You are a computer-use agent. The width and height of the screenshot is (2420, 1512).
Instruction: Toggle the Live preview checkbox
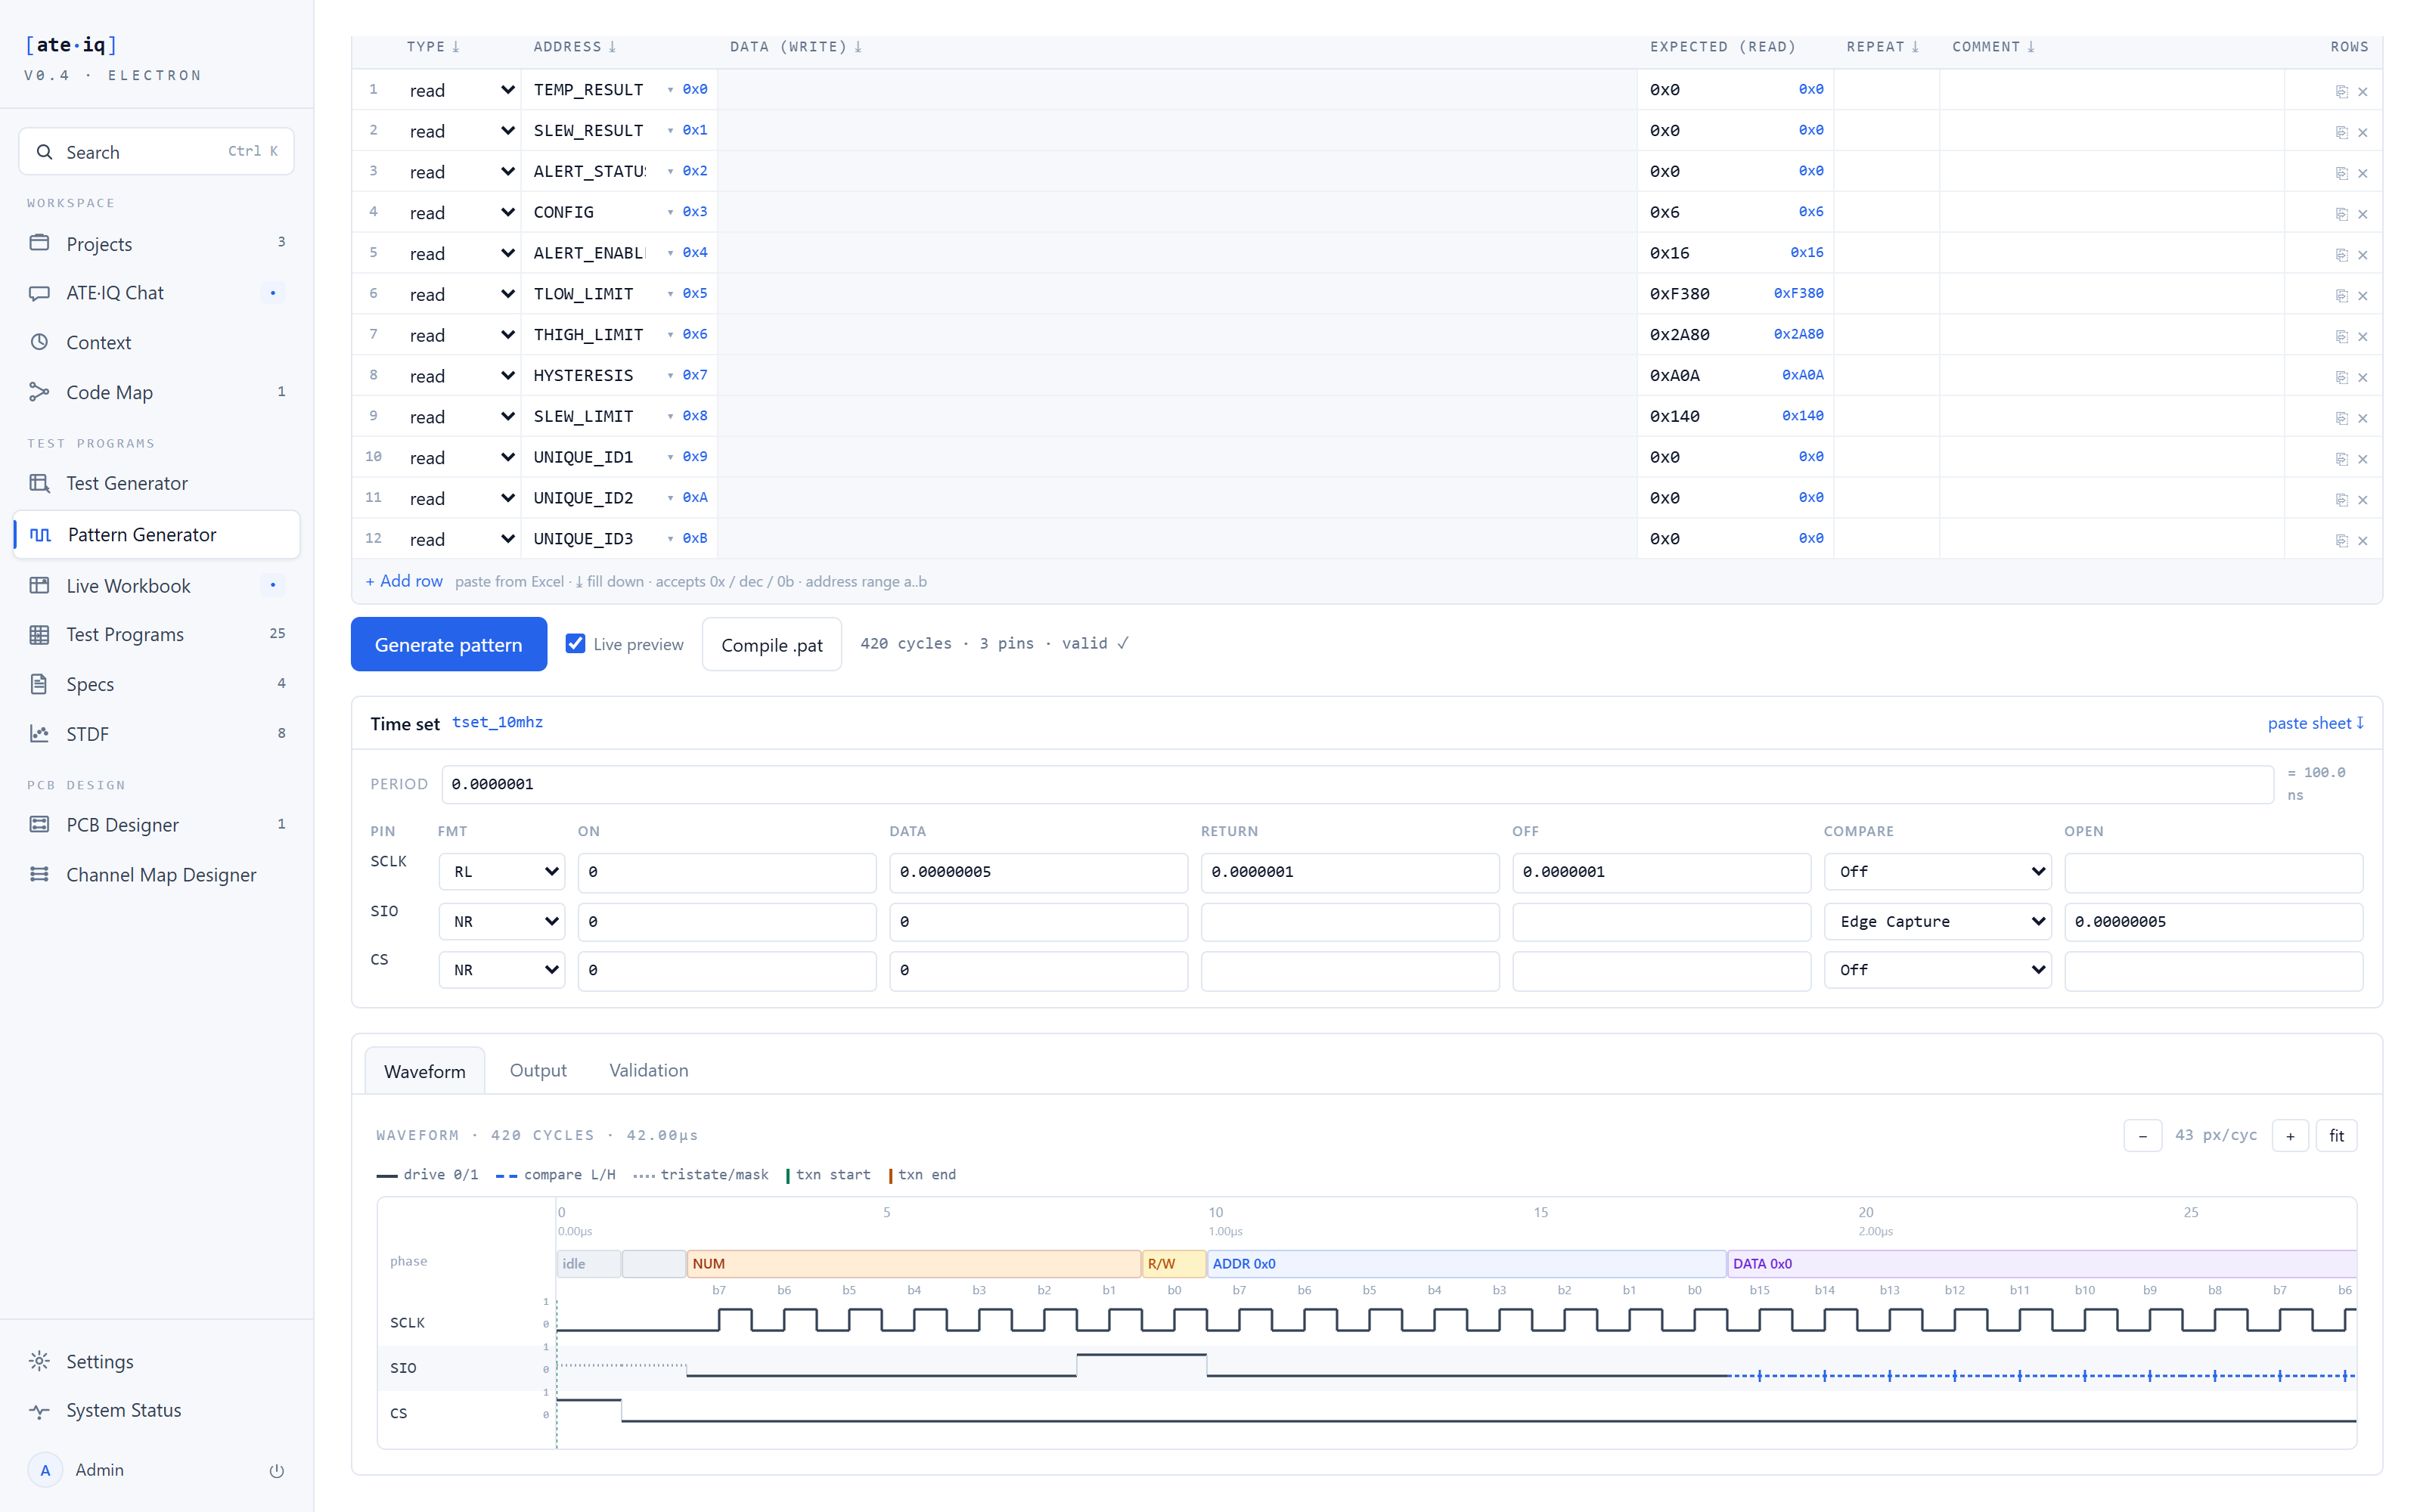[x=575, y=644]
